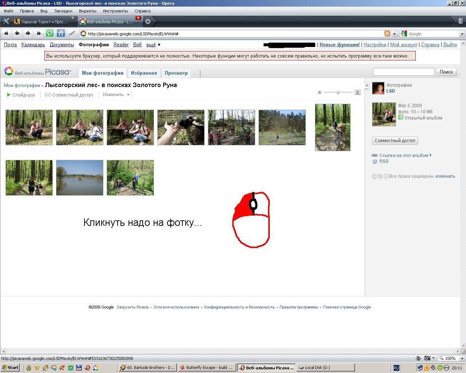Switch to the Избранное tab
The image size is (466, 373).
pos(144,73)
